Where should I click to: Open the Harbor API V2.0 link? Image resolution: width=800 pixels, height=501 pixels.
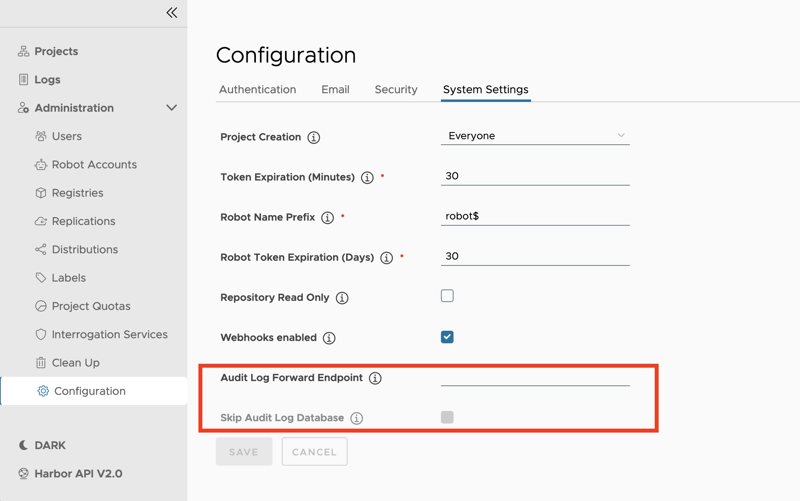(78, 473)
